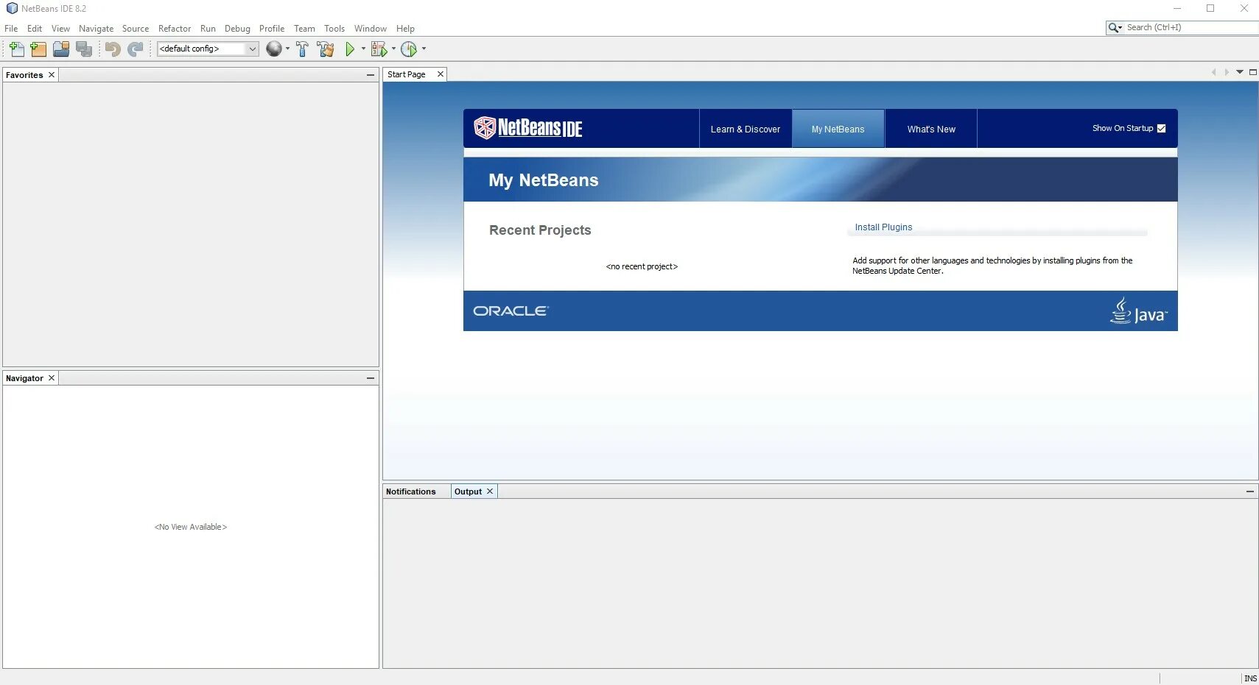The width and height of the screenshot is (1259, 685).
Task: Click the Redo arrow icon
Action: click(135, 49)
